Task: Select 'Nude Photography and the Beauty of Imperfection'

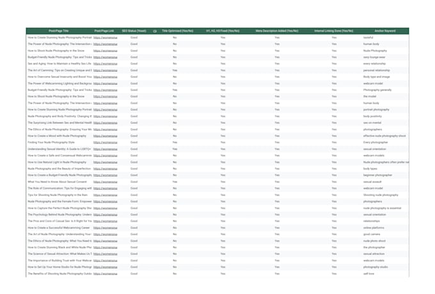Action: [x=59, y=168]
